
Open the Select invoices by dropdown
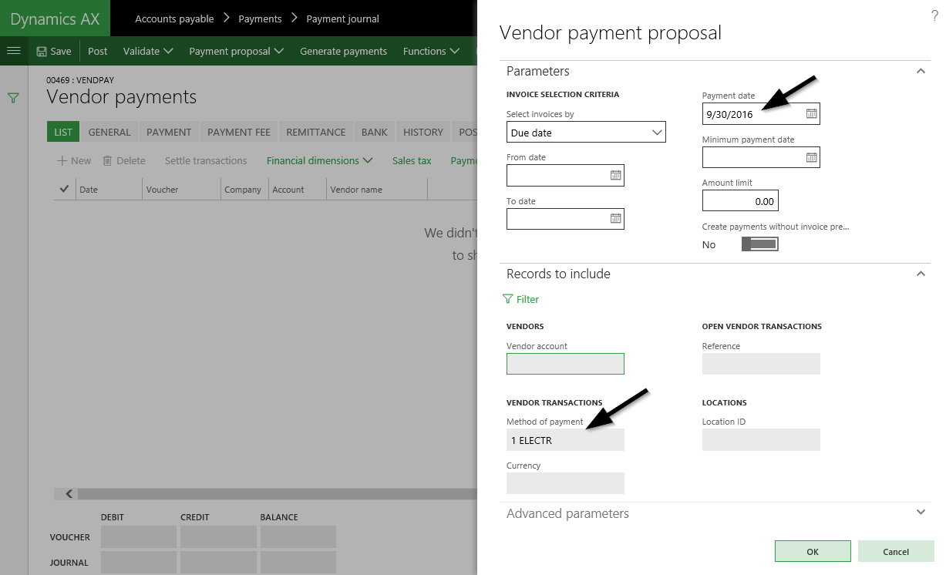(586, 133)
